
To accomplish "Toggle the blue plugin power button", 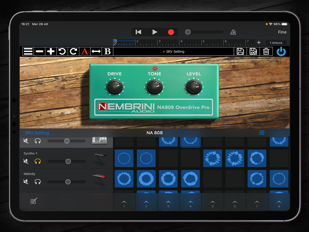I will point(281,51).
